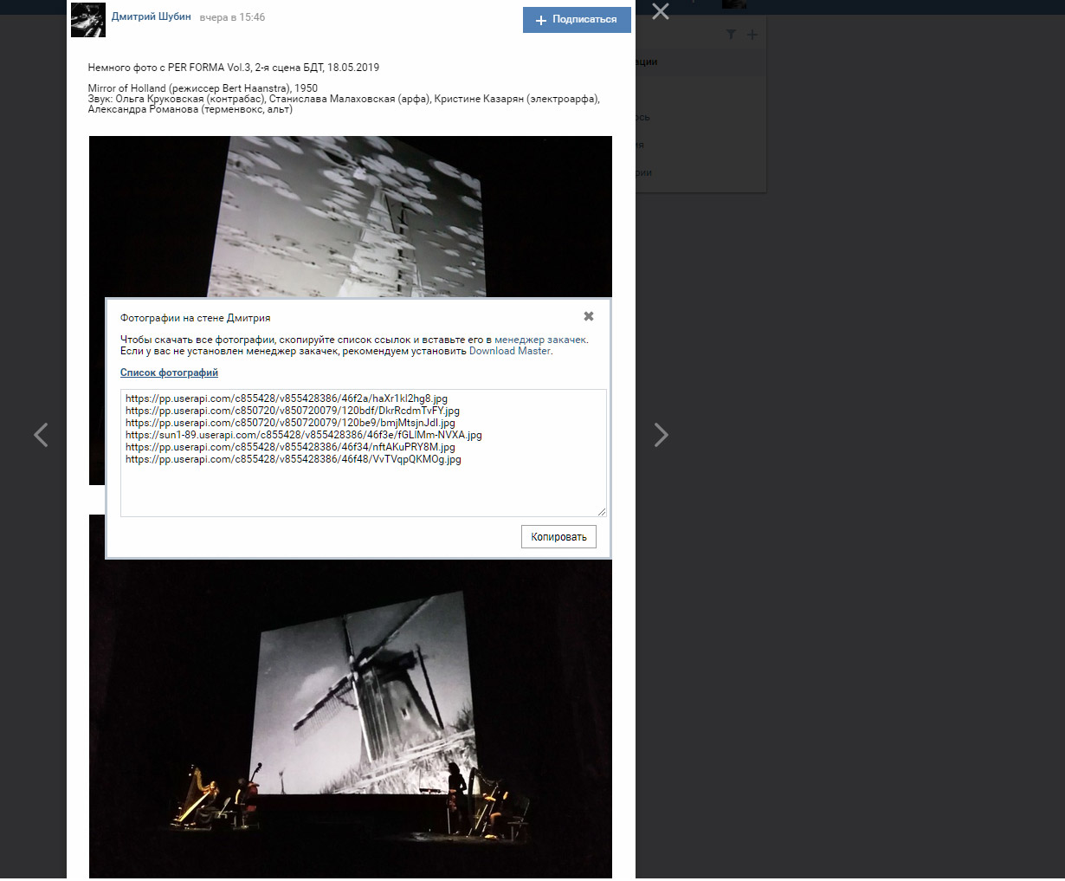
Task: Close the post overlay with large X
Action: point(661,11)
